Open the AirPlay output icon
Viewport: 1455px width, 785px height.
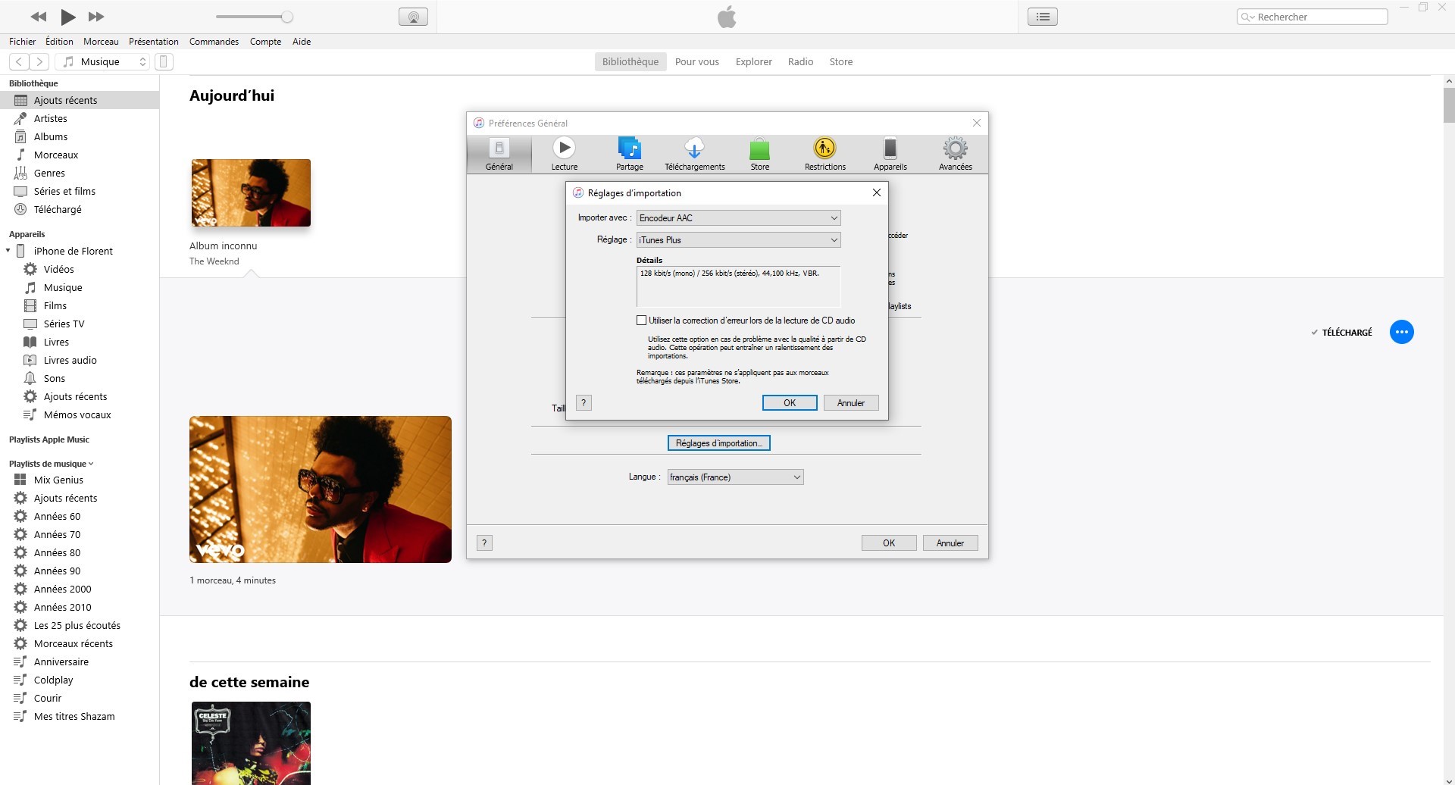(413, 17)
